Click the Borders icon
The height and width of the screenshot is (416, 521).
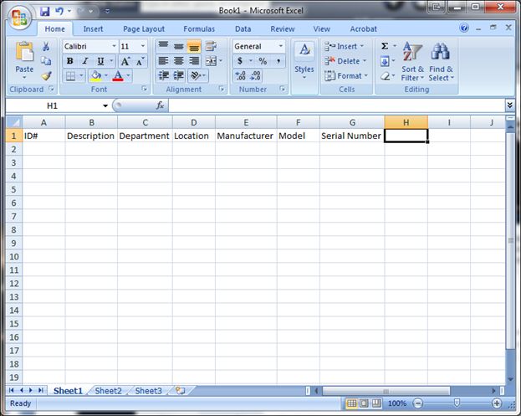click(x=70, y=76)
